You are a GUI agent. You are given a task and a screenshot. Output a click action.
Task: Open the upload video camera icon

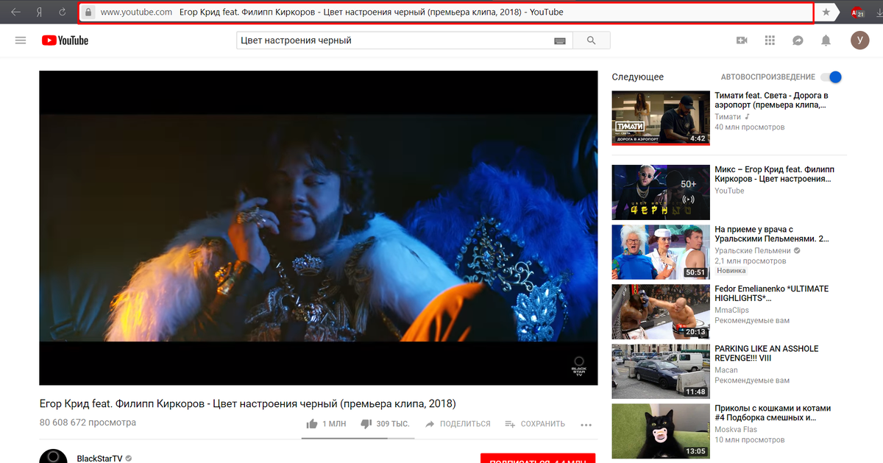(742, 40)
